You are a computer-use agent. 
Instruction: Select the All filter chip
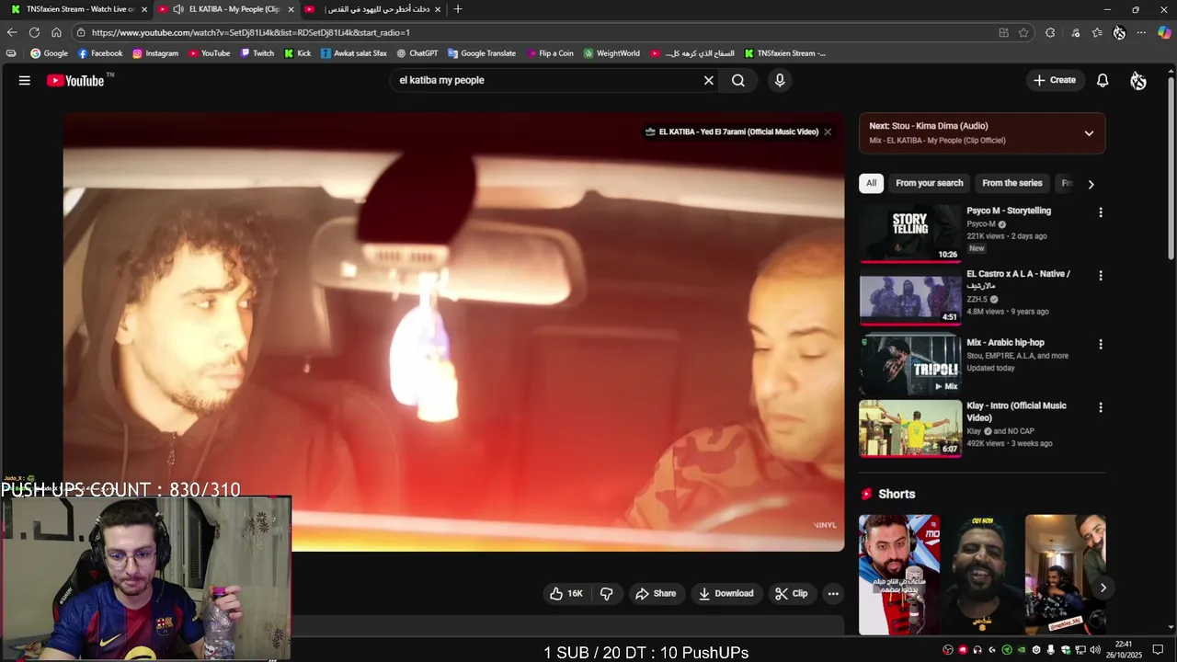click(871, 183)
